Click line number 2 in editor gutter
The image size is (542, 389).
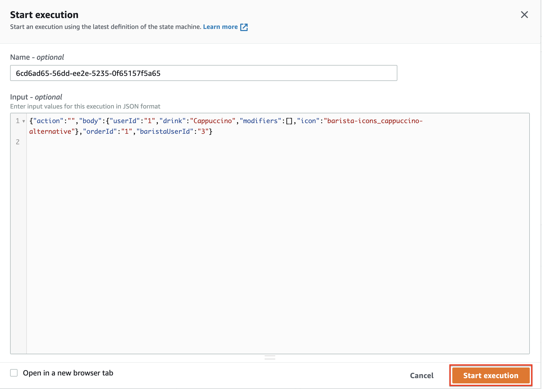tap(18, 142)
